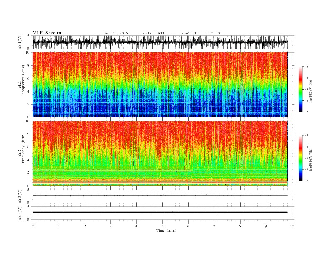Select the "station=ATH" header label

click(x=154, y=33)
